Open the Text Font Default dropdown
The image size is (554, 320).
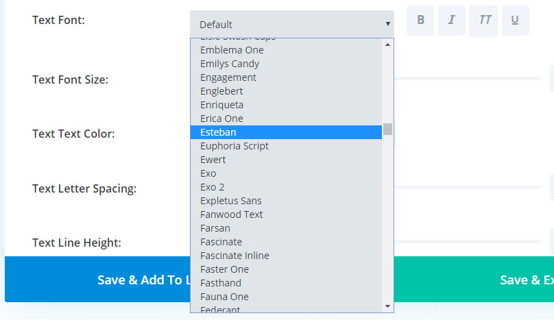[292, 24]
